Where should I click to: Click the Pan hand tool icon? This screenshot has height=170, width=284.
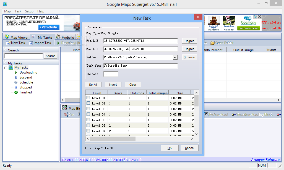coord(66,114)
